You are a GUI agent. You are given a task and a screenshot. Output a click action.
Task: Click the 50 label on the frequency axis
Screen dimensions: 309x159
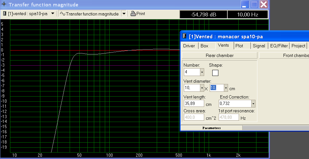tap(79, 155)
